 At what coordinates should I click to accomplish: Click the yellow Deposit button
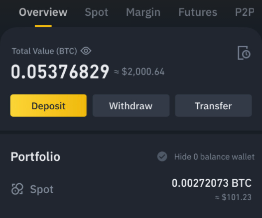point(48,106)
